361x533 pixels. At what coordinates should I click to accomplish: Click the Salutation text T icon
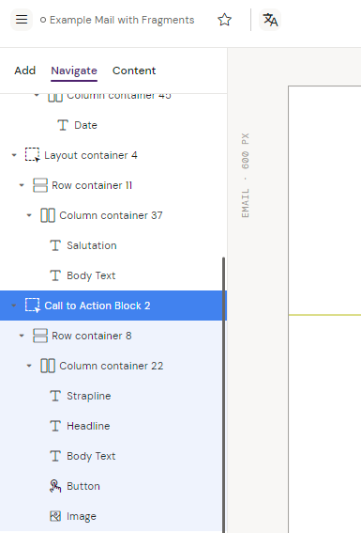coord(55,245)
